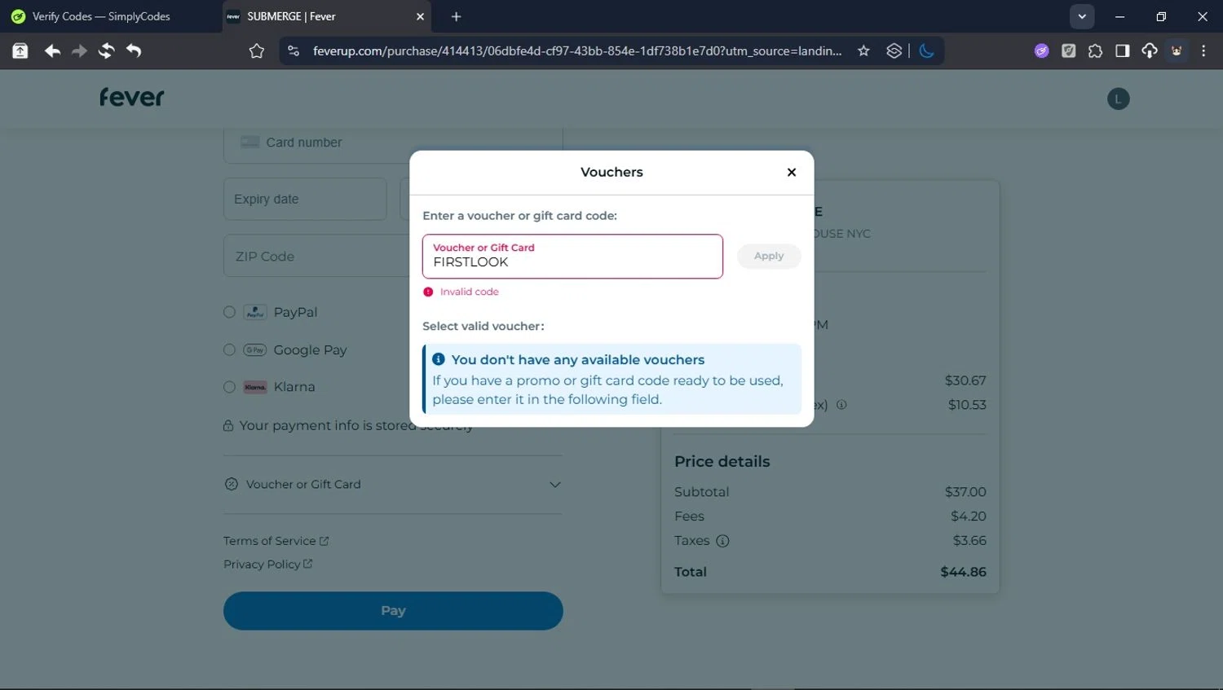Click the Apply voucher button
Viewport: 1223px width, 690px height.
[x=769, y=256]
